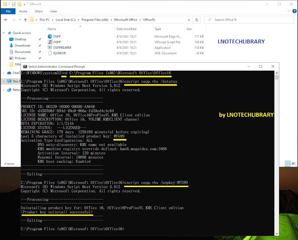Image resolution: width=298 pixels, height=240 pixels.
Task: Click the Forward navigation arrow
Action: pos(14,19)
